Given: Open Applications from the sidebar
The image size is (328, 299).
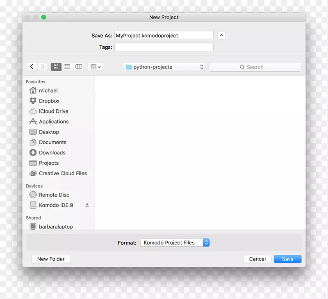Looking at the screenshot, I should (x=59, y=122).
